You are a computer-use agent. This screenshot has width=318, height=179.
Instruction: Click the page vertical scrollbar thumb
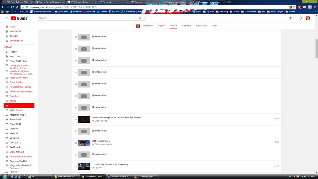316,48
